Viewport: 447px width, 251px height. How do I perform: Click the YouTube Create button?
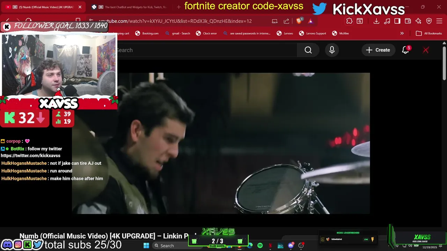click(x=378, y=50)
